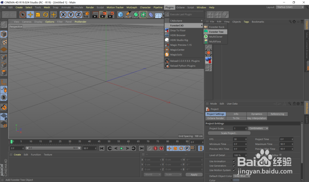Toggle Enable Axis mode icon
The image size is (309, 182).
(x=4, y=82)
